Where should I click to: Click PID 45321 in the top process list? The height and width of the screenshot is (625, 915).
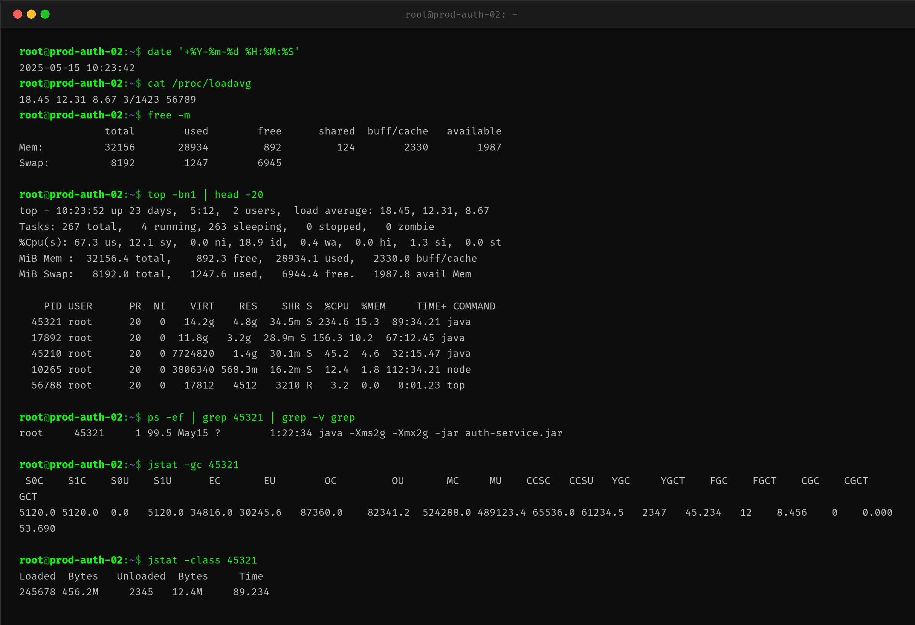(x=47, y=322)
